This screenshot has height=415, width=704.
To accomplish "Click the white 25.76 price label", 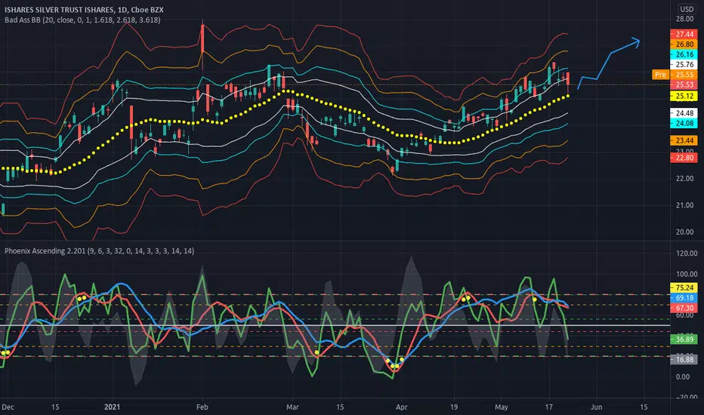I will coord(684,65).
